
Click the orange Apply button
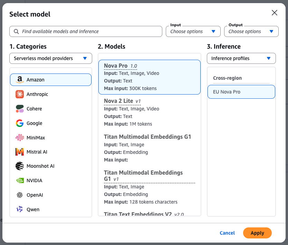pos(257,233)
